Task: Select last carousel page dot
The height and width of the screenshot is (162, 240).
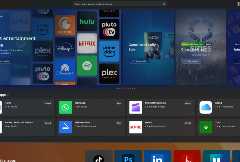Action: click(134, 88)
